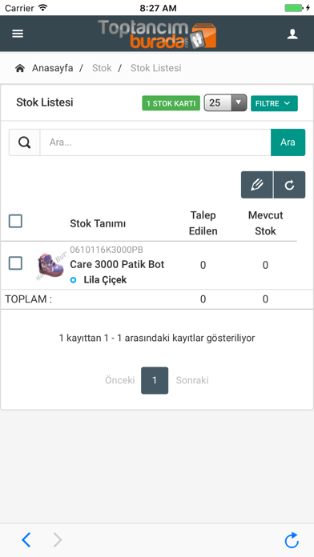Viewport: 314px width, 557px height.
Task: Click the magnifier search icon
Action: [x=25, y=142]
